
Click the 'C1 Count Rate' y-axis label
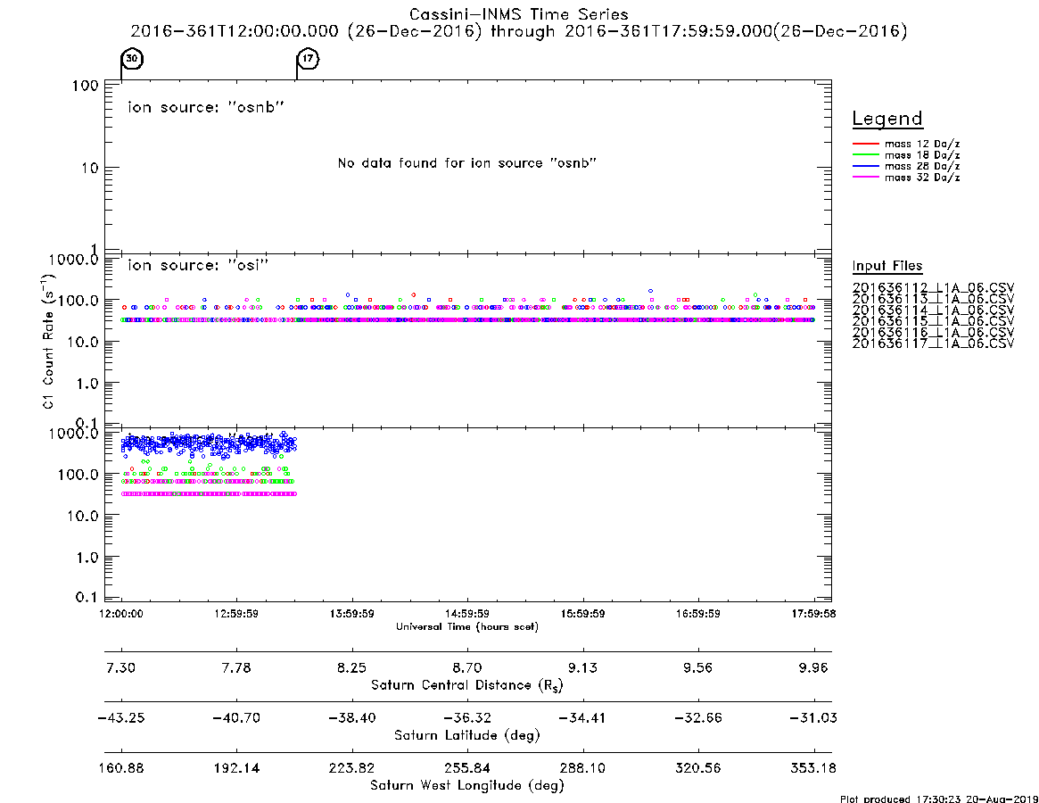(x=48, y=341)
